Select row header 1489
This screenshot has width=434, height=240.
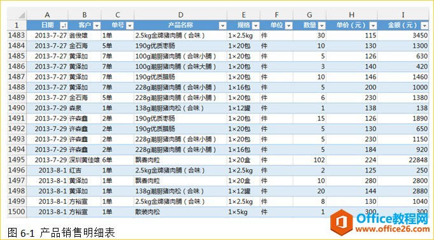17,97
